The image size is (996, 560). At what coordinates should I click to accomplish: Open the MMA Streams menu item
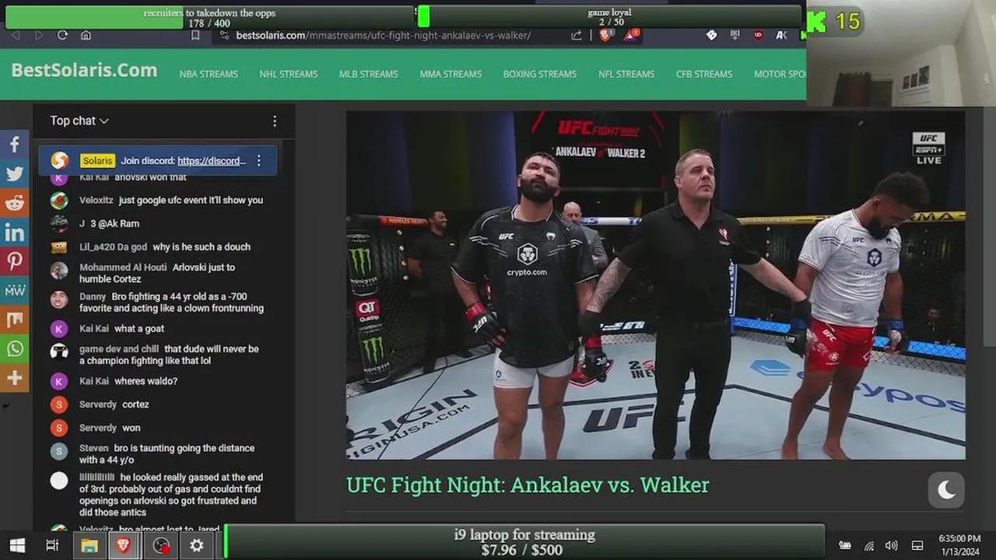[451, 74]
